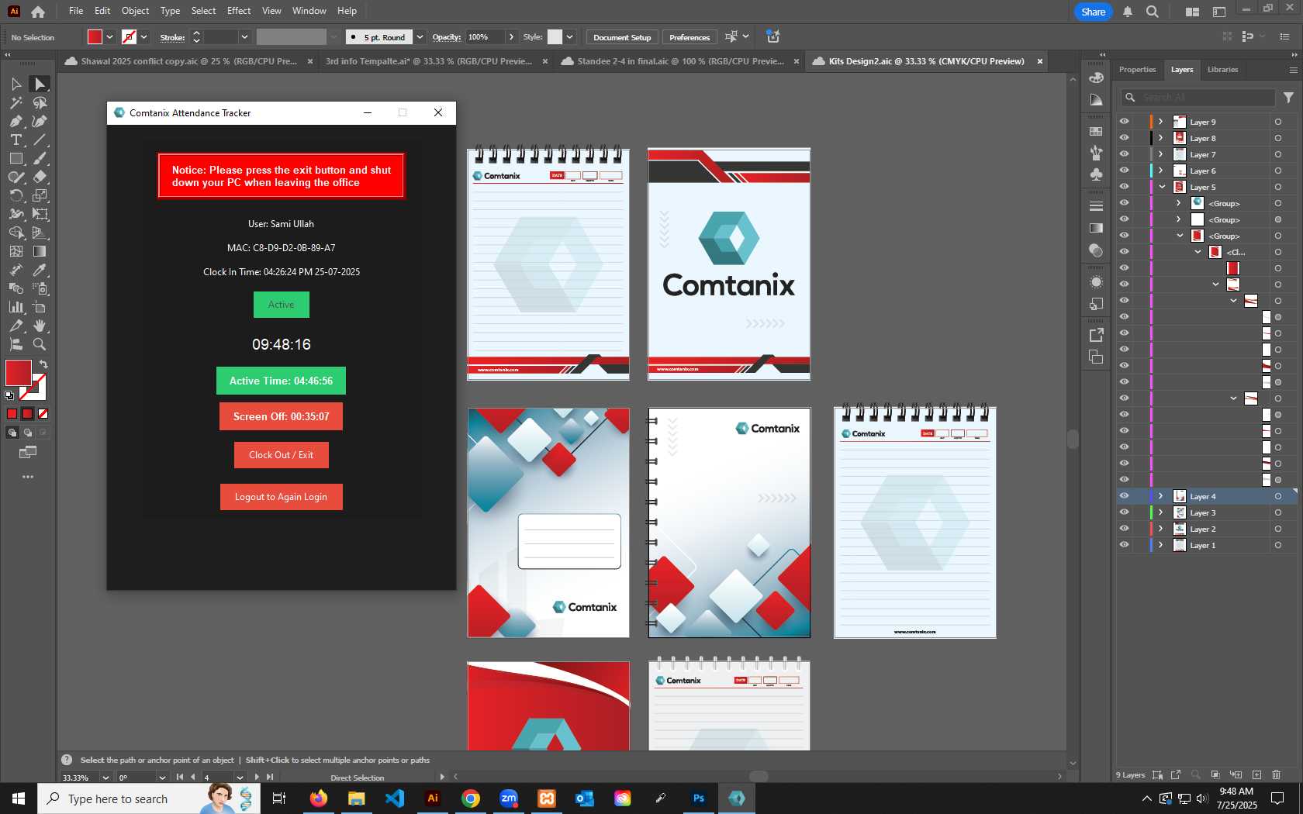
Task: Open the Object menu
Action: (135, 11)
